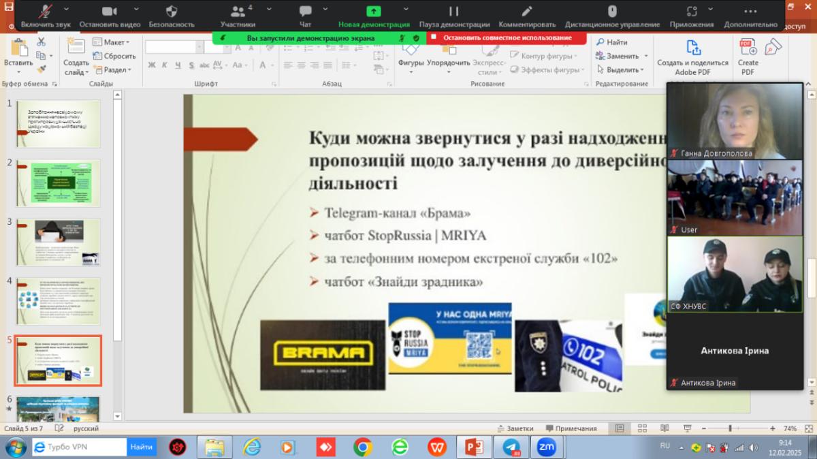This screenshot has width=817, height=459.
Task: Select slide 3 thumbnail in panel
Action: tap(59, 242)
